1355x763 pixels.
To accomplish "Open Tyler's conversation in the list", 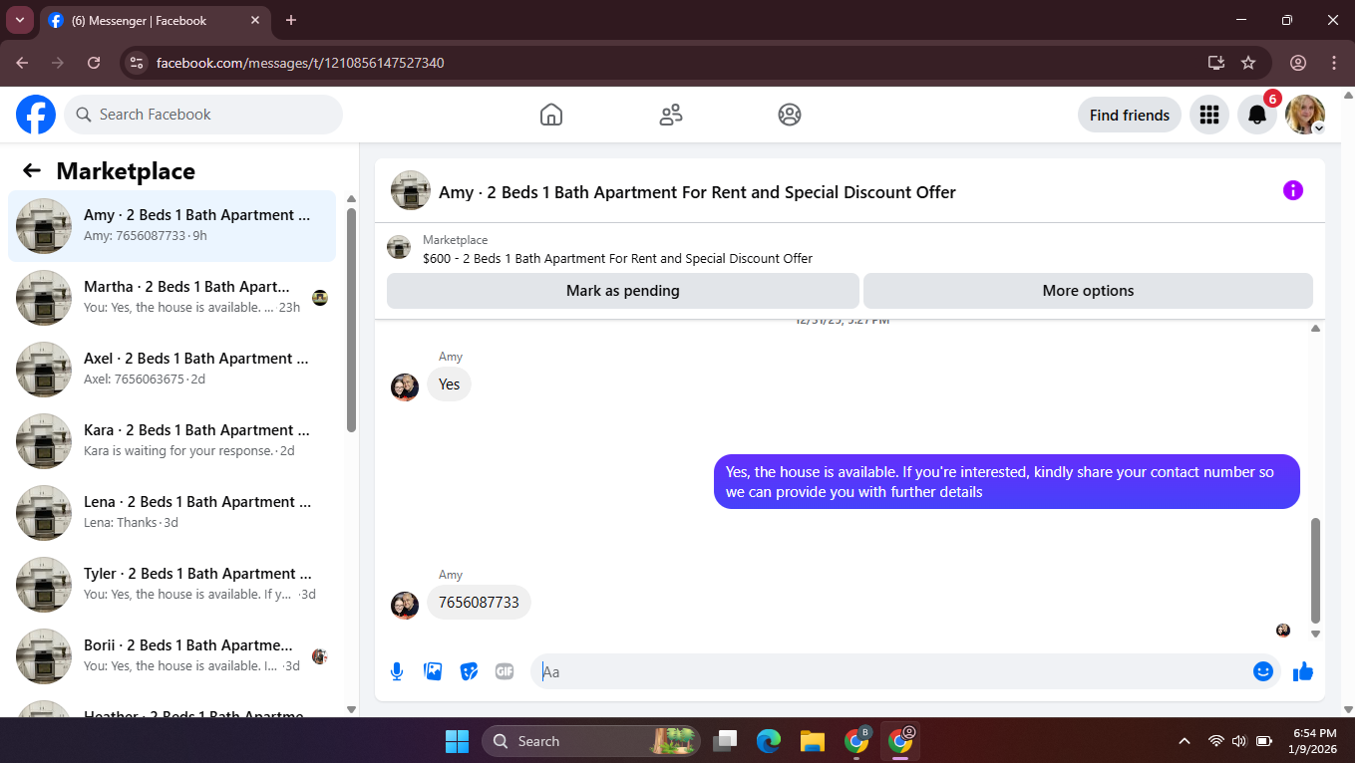I will (x=171, y=585).
